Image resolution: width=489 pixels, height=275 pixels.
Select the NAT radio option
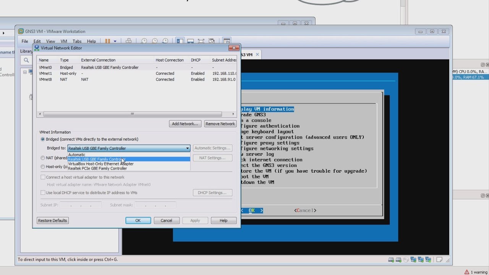[x=43, y=158]
